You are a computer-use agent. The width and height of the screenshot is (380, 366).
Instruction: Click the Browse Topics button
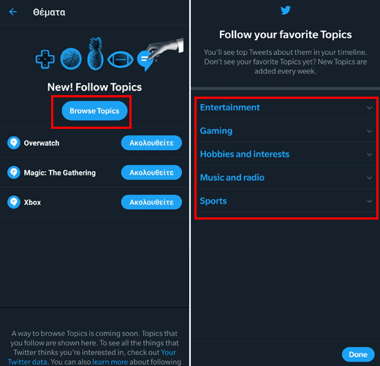[x=94, y=111]
